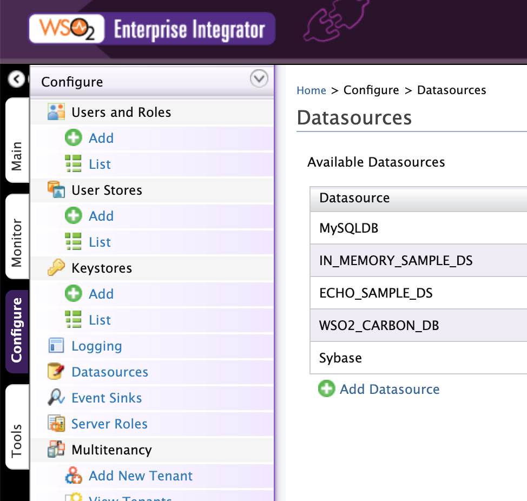
Task: Click the Multitenancy icon
Action: (x=56, y=449)
